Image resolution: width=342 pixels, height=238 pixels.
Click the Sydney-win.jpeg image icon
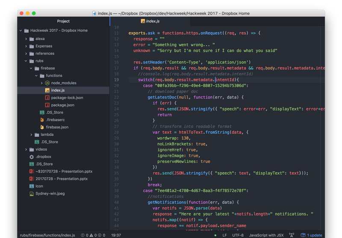point(32,193)
